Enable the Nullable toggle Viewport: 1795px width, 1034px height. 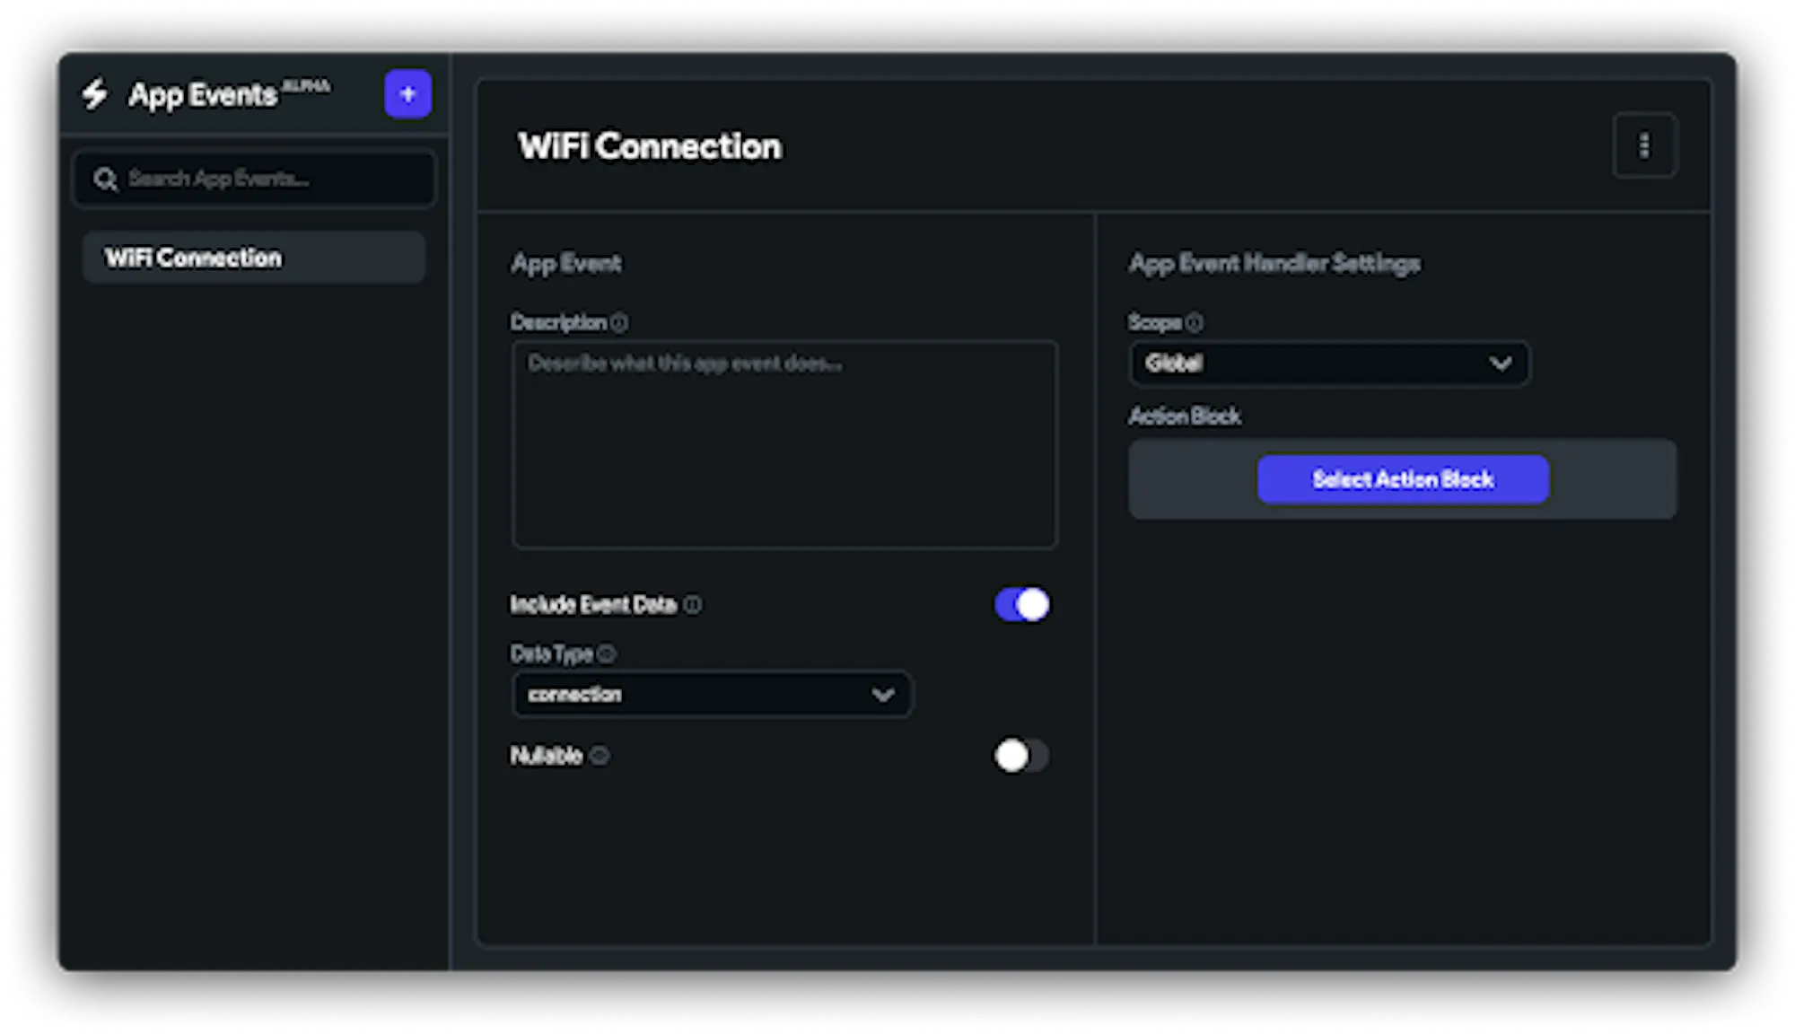1021,756
